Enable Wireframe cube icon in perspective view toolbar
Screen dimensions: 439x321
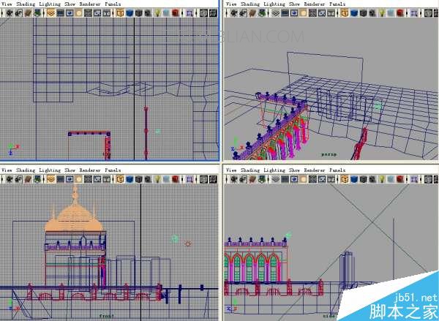pos(345,13)
